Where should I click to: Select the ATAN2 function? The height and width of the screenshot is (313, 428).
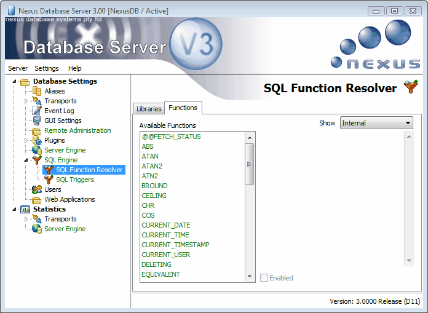pos(152,166)
